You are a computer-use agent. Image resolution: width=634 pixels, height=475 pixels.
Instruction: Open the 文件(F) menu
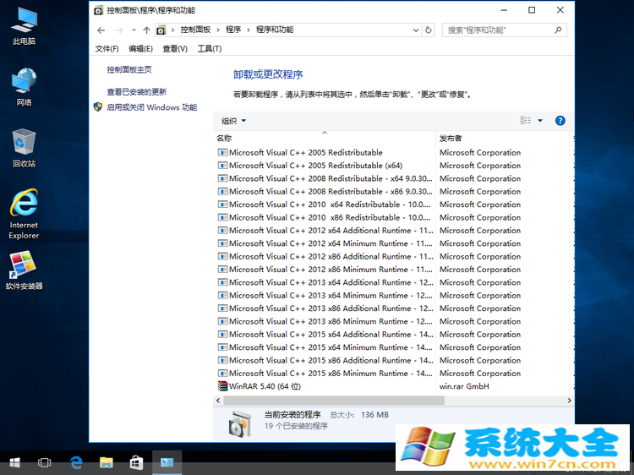[107, 49]
